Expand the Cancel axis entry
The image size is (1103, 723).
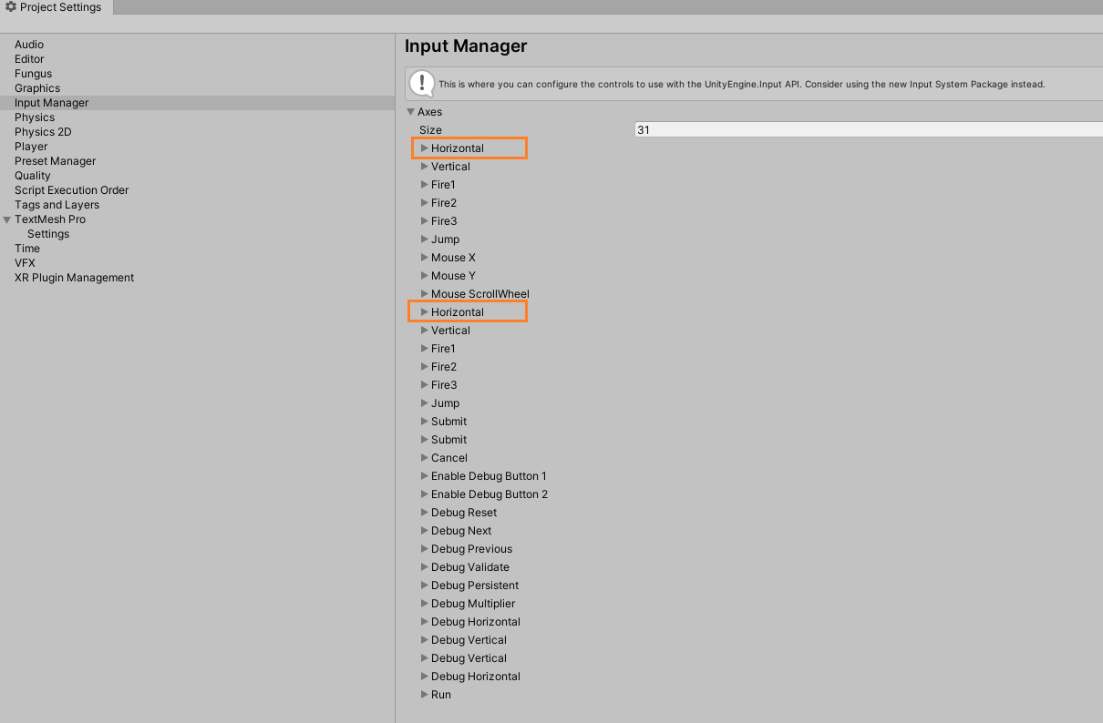[x=423, y=457]
